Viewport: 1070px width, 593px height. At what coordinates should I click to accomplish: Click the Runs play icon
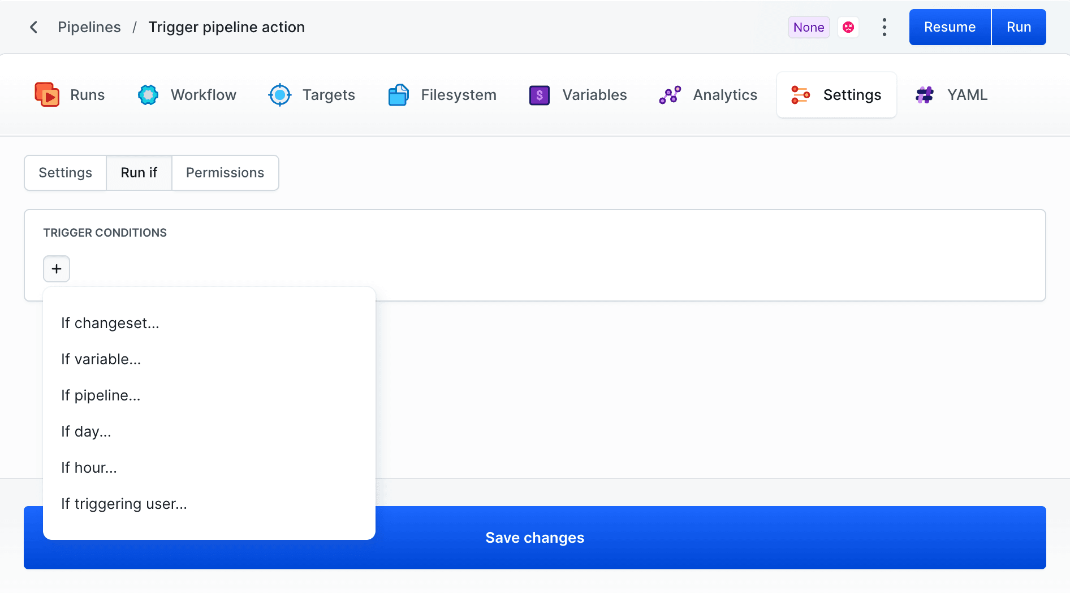pyautogui.click(x=47, y=95)
